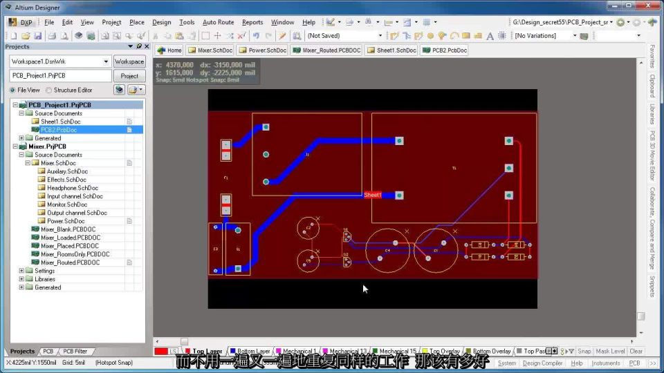This screenshot has width=664, height=373.
Task: Open the Workspace1.DsnWrk dropdown
Action: click(x=106, y=61)
